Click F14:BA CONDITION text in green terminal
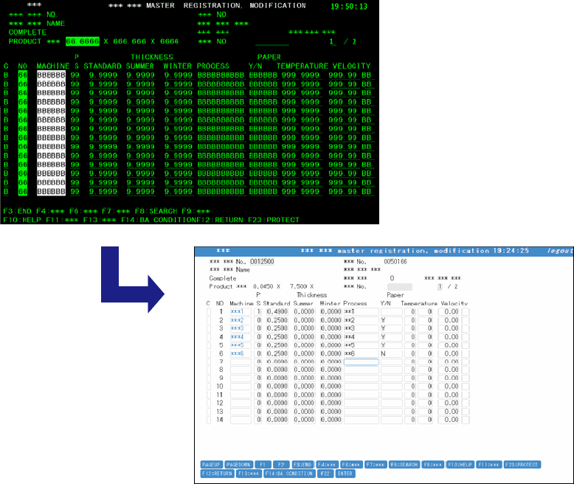Viewport: 574px width, 484px height. (159, 220)
